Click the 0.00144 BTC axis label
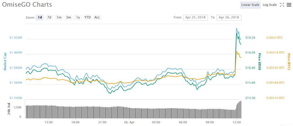 [x=275, y=98]
